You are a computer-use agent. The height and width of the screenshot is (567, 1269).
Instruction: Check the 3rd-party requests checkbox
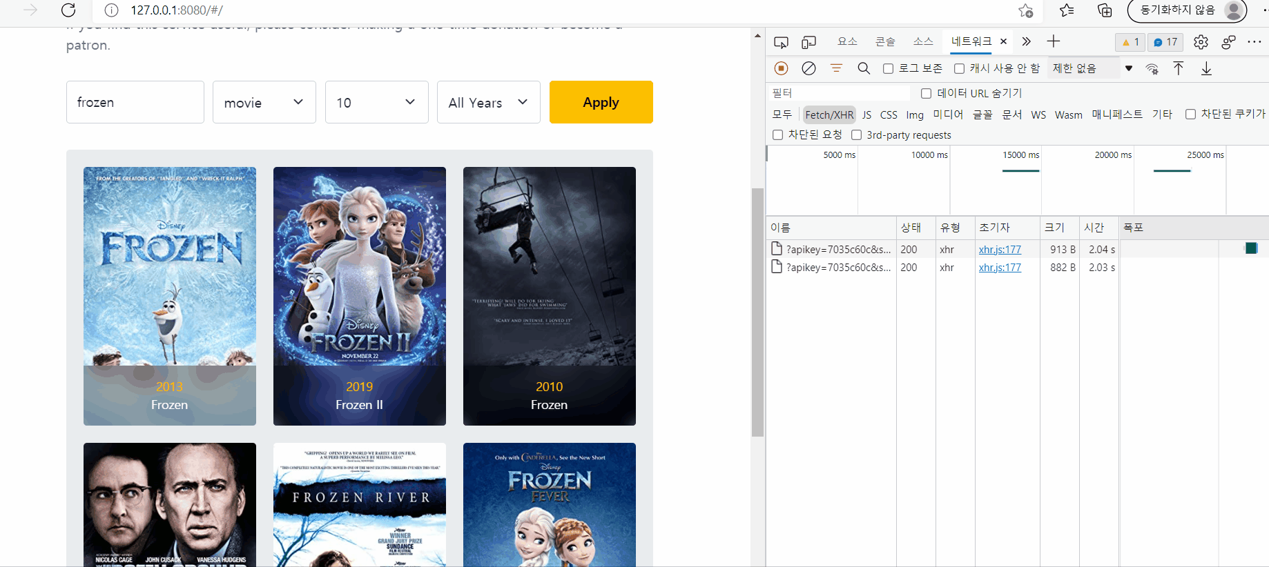[x=856, y=135]
